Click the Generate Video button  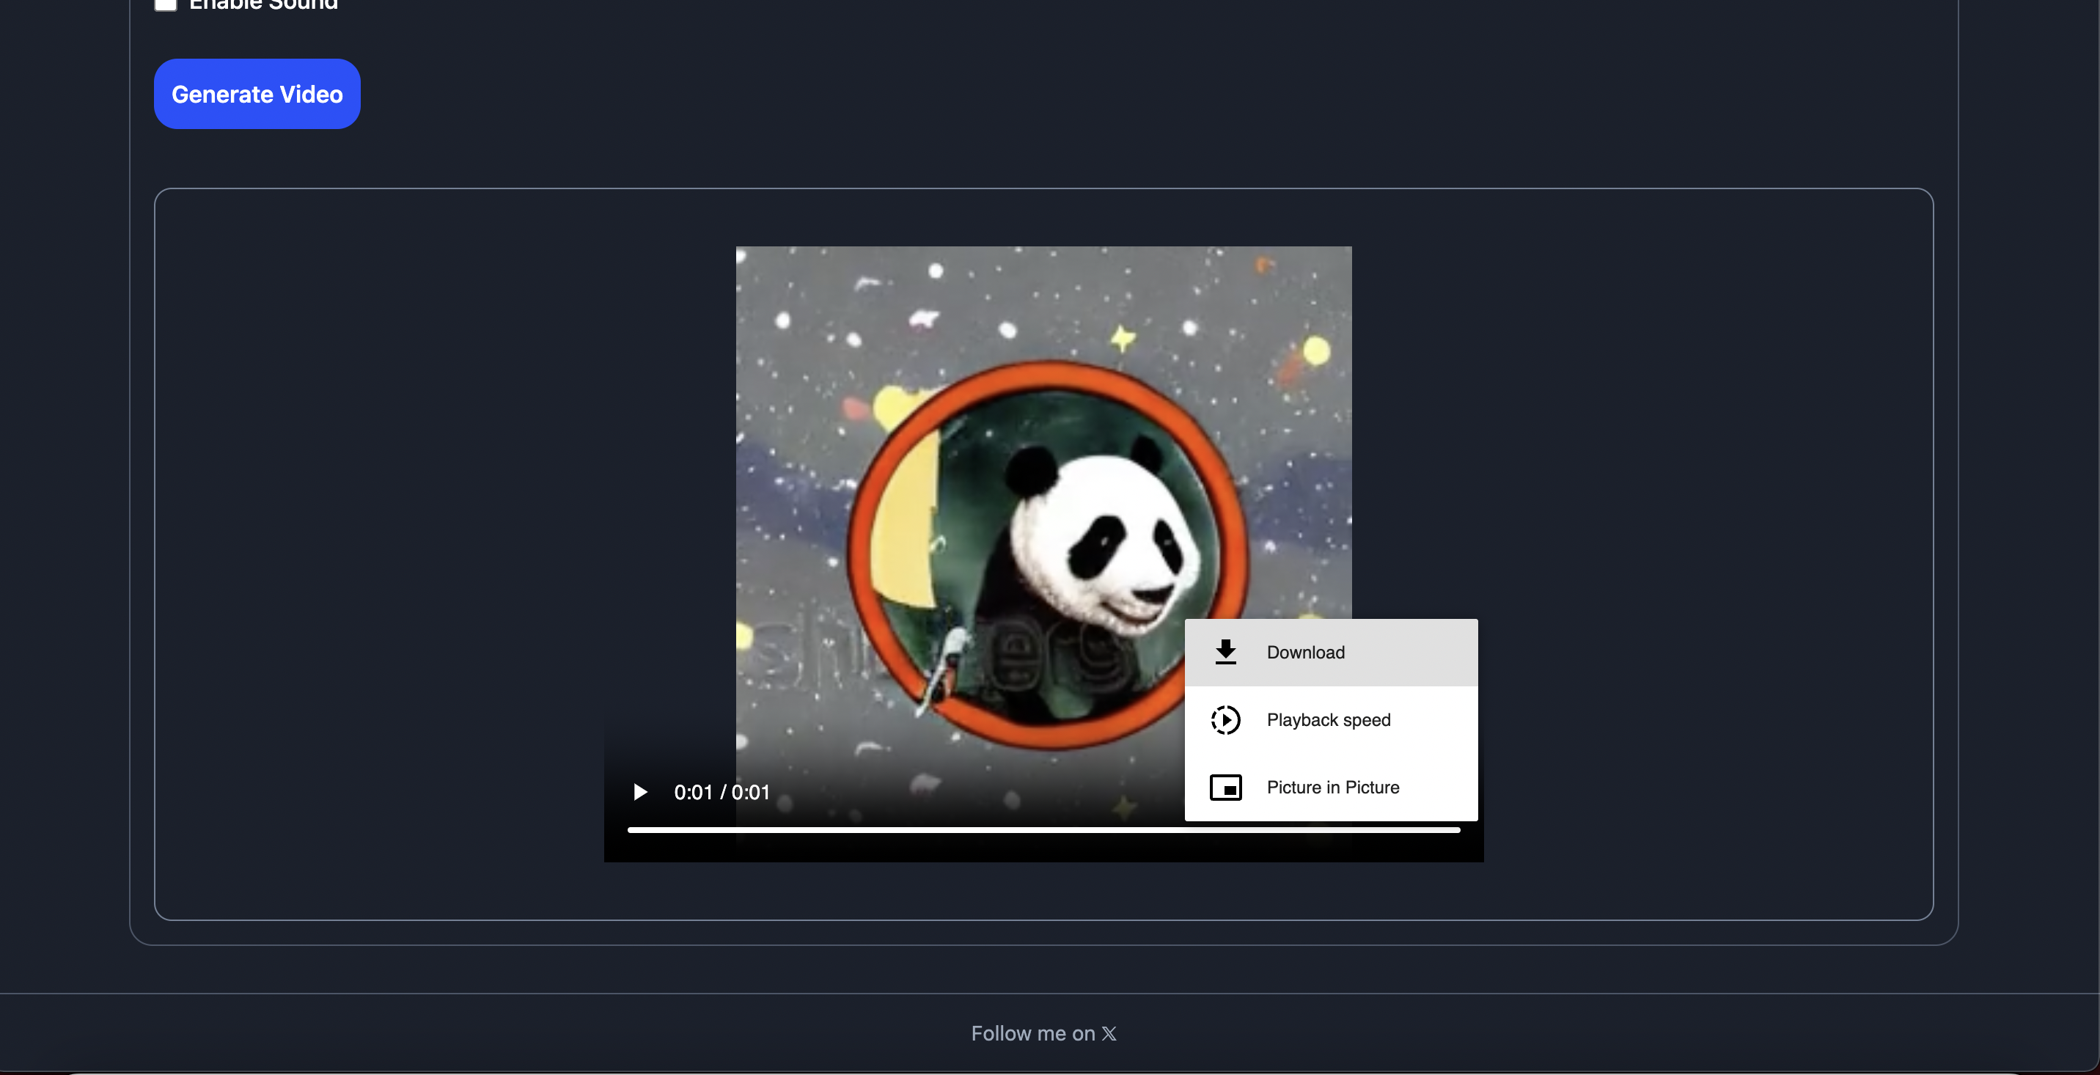click(x=257, y=94)
